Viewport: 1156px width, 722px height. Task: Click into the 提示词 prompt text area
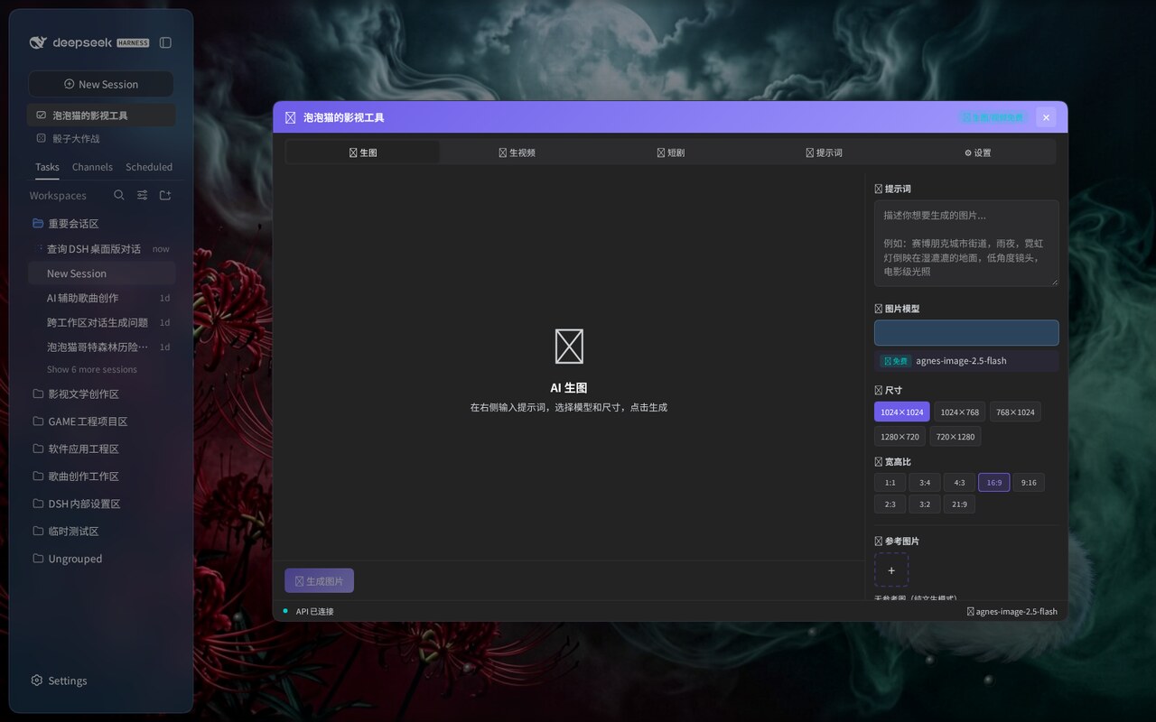pyautogui.click(x=966, y=244)
